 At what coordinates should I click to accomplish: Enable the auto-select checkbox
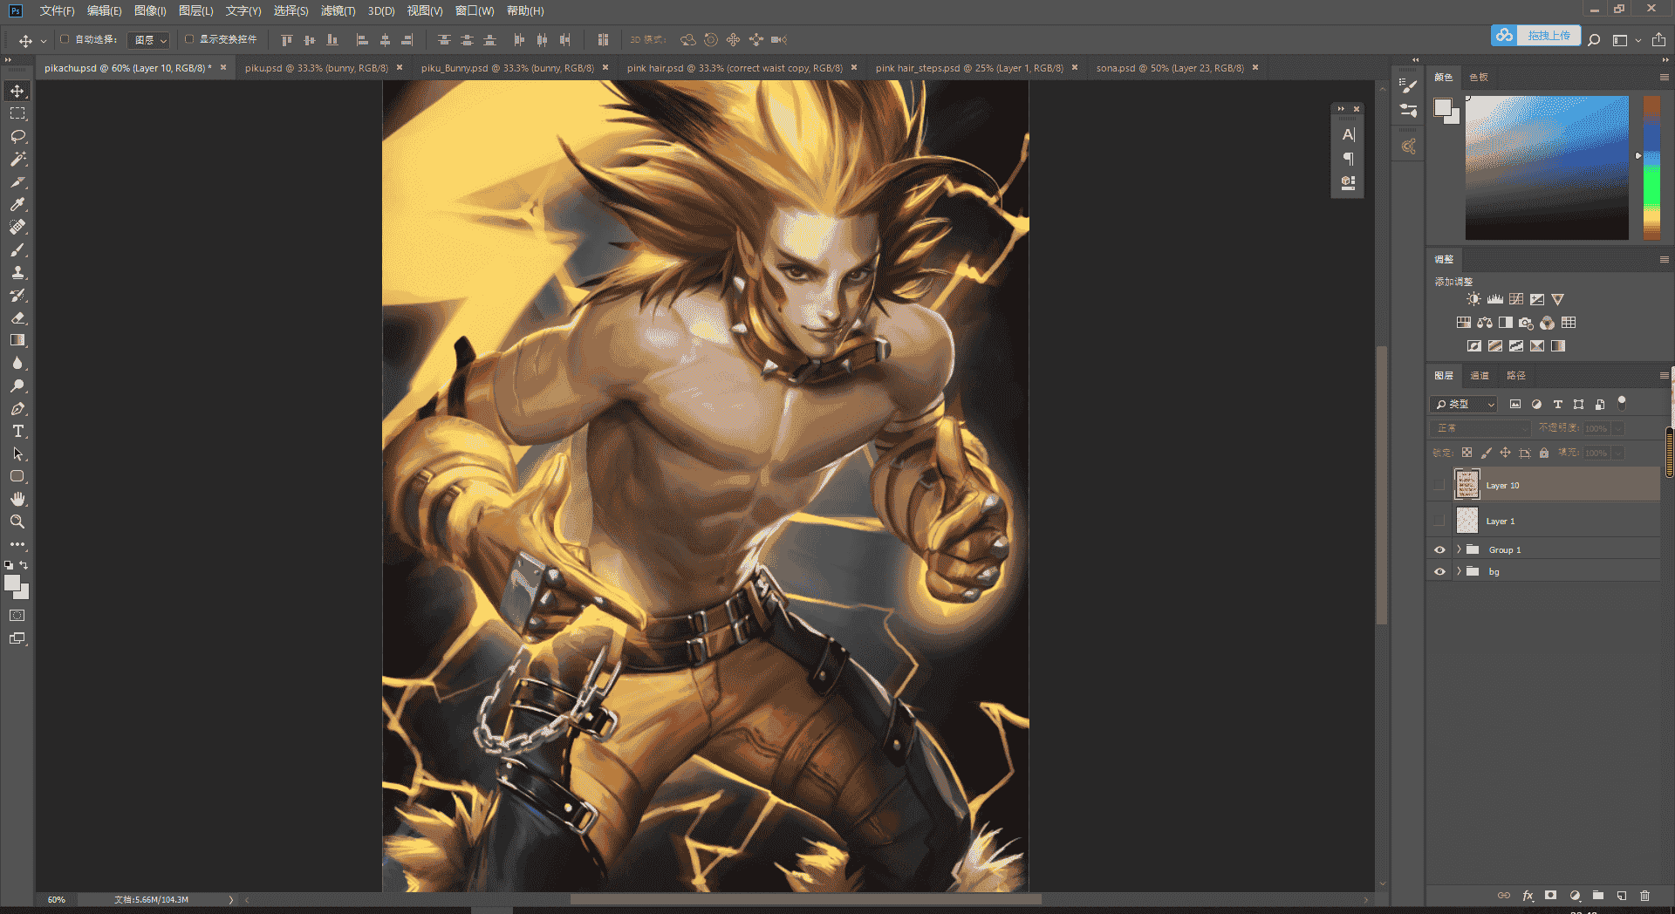point(65,39)
